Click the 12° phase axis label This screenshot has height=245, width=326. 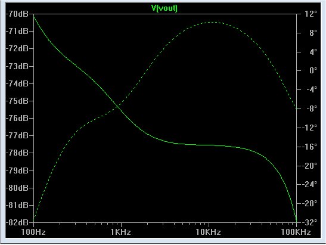[x=311, y=14]
